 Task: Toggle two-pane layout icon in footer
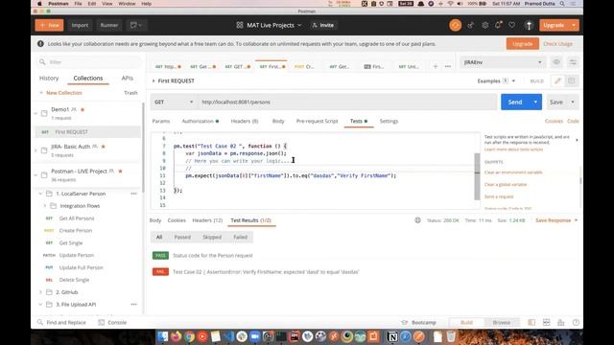click(546, 322)
